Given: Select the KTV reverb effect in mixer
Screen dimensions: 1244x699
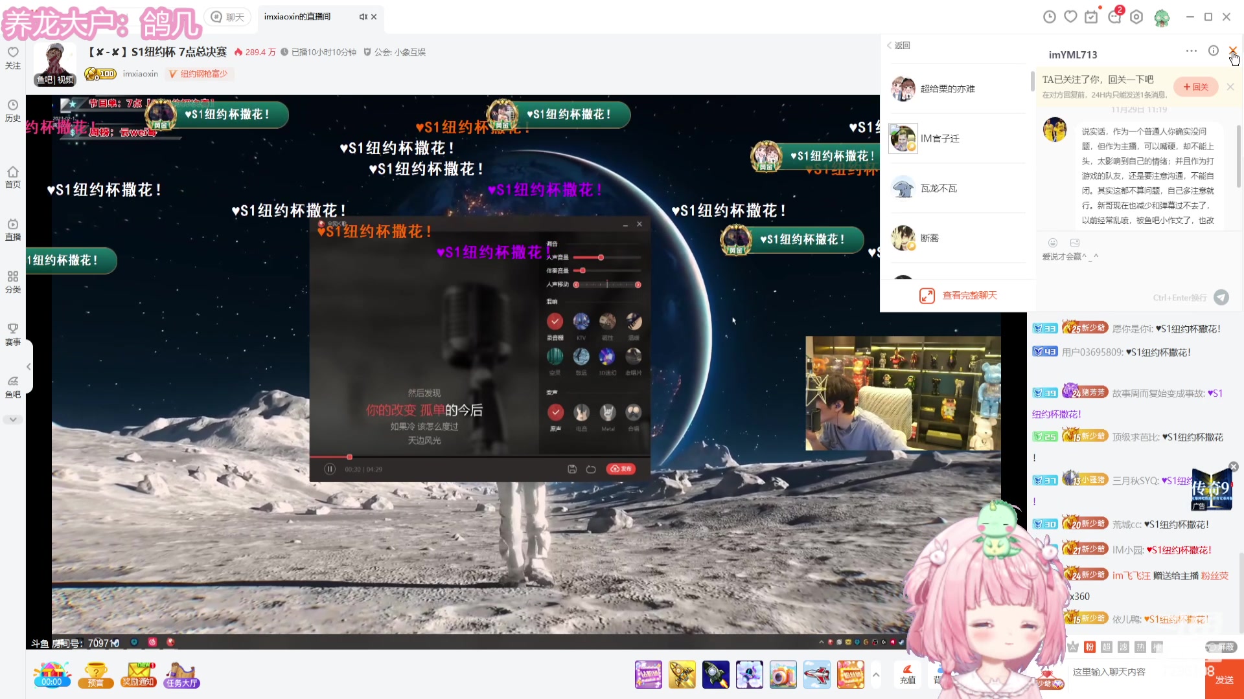Looking at the screenshot, I should (581, 322).
